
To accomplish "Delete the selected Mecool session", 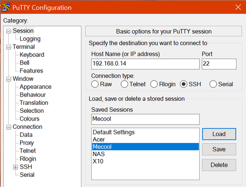I will coord(219,165).
